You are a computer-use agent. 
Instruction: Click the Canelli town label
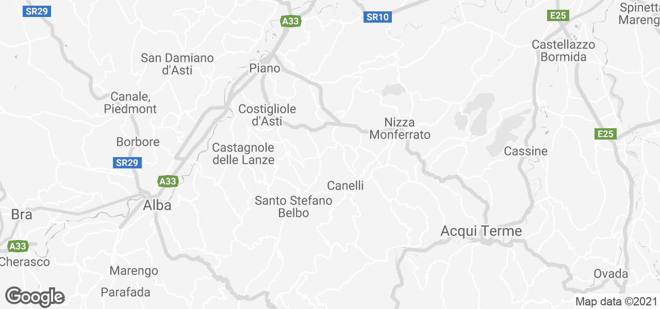pyautogui.click(x=345, y=185)
